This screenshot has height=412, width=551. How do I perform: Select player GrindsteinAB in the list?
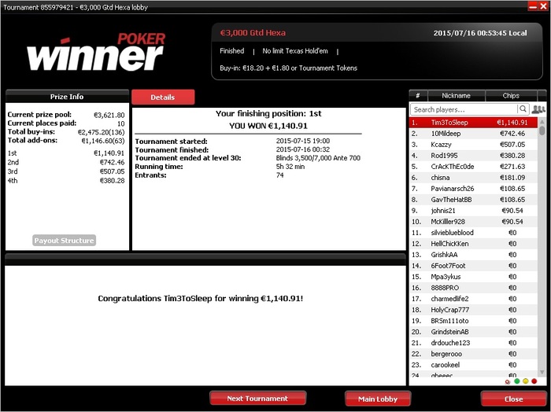[x=473, y=332]
